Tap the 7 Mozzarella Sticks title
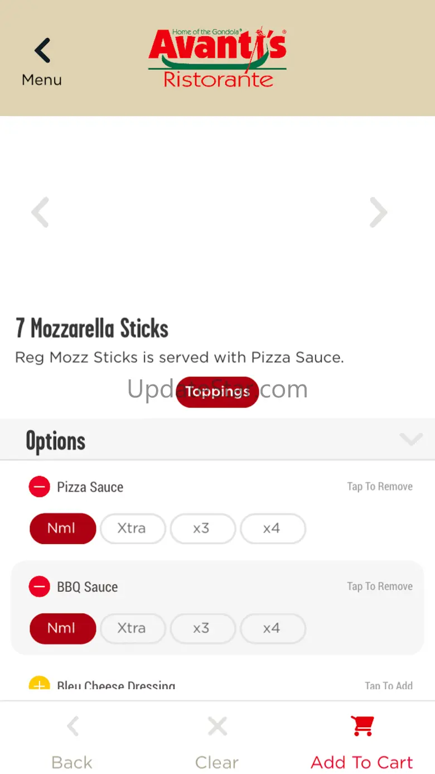This screenshot has width=435, height=774. (92, 328)
